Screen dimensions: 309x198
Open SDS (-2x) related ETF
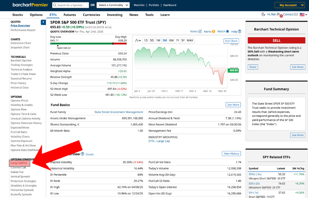pyautogui.click(x=254, y=183)
